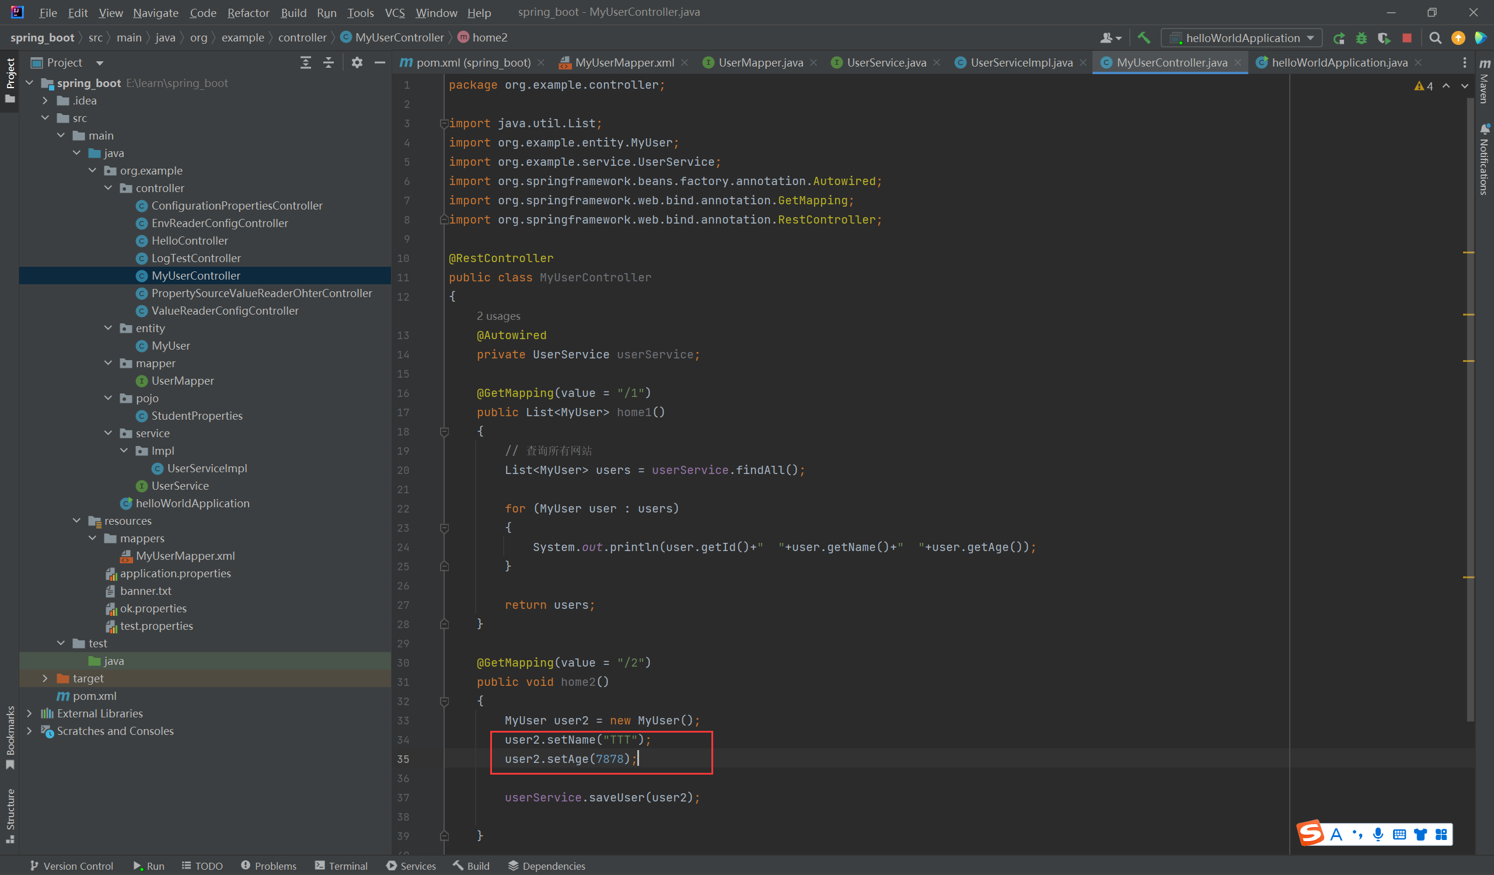This screenshot has width=1494, height=875.
Task: Click Expand All in Project panel
Action: pyautogui.click(x=305, y=62)
